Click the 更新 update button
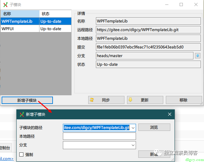Screen dimensions: 204x162 pos(145,100)
